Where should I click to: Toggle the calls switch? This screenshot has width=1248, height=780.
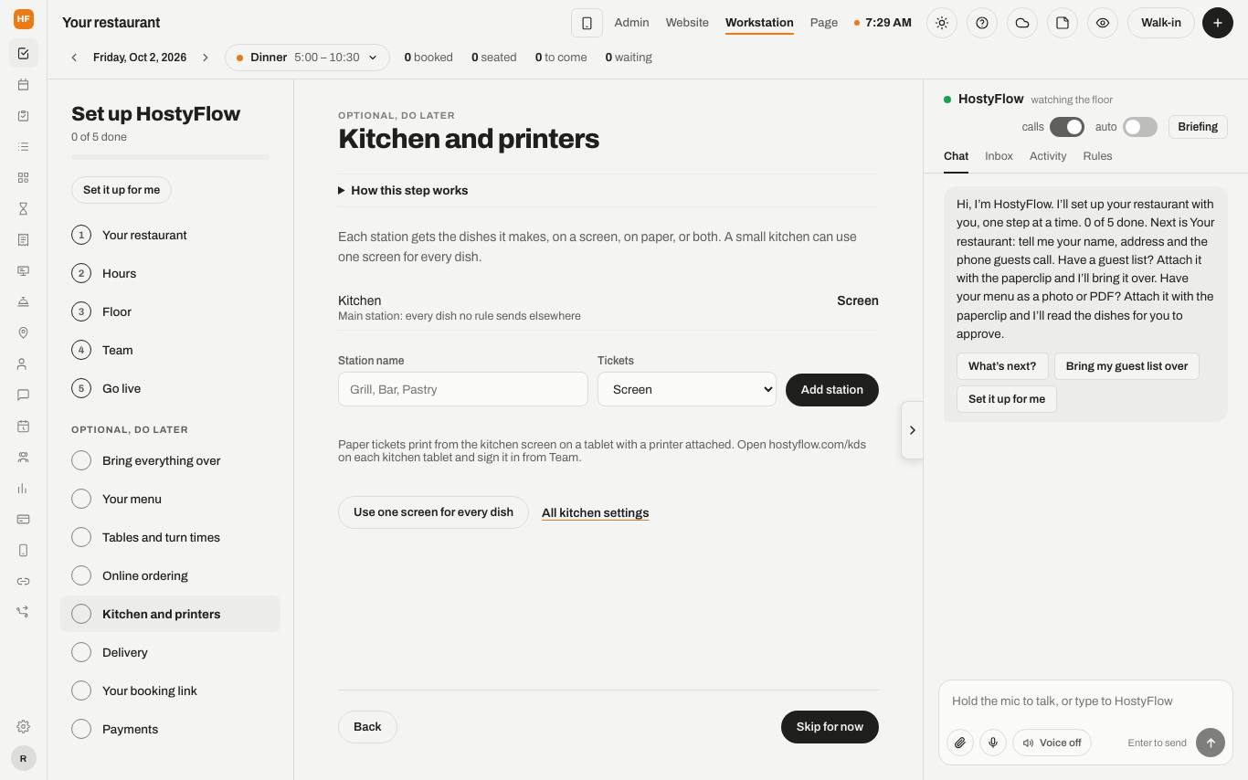click(1067, 127)
